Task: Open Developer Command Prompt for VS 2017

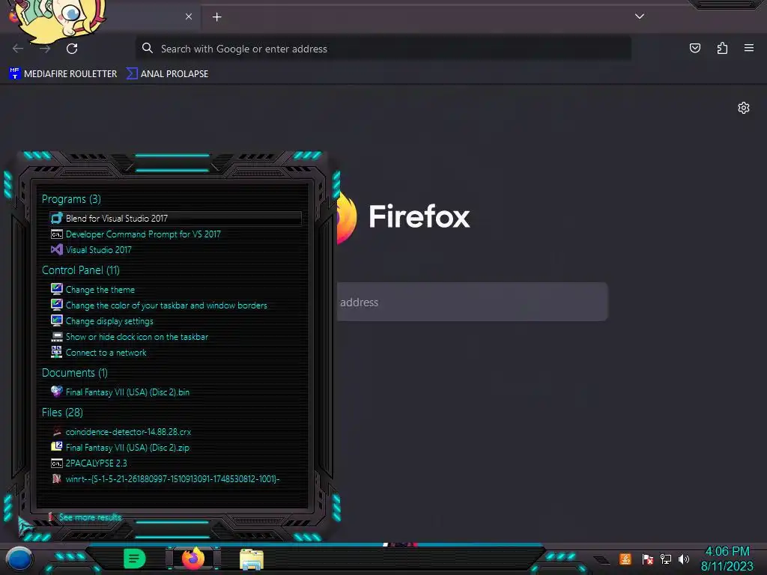Action: pyautogui.click(x=143, y=234)
